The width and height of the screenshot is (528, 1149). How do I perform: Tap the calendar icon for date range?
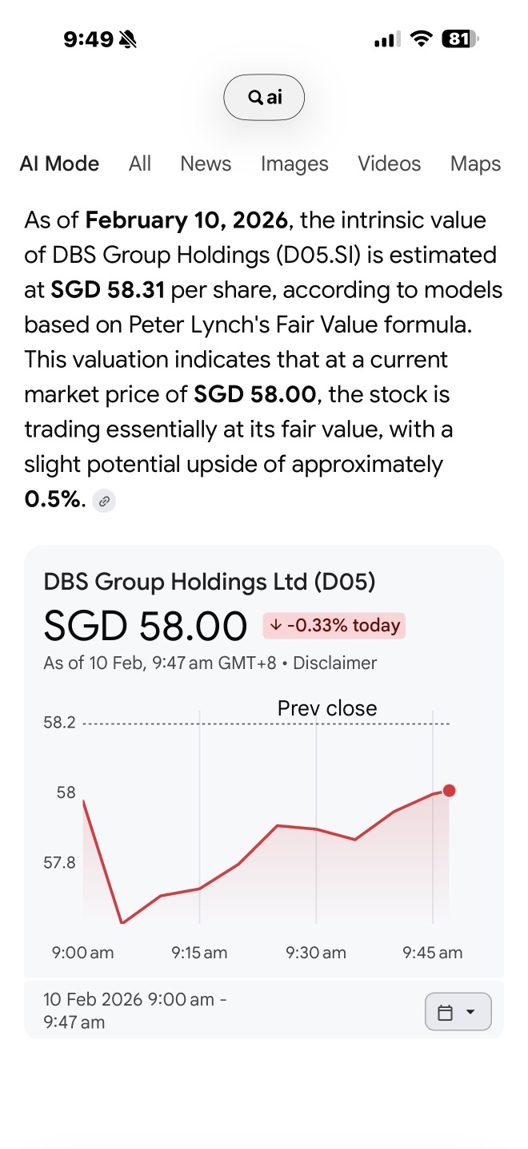point(446,1013)
